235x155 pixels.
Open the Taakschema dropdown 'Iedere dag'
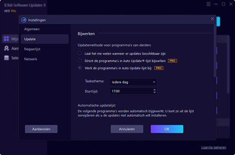pos(134,82)
